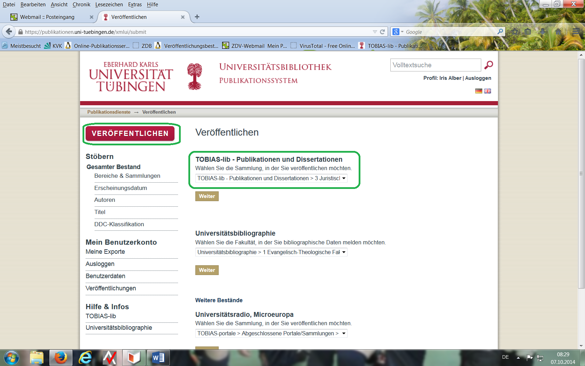Click the Action Center flag tray icon
Image resolution: width=585 pixels, height=366 pixels.
pyautogui.click(x=530, y=358)
